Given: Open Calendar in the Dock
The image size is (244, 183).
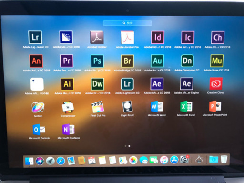Looking at the screenshot, I should point(92,161).
